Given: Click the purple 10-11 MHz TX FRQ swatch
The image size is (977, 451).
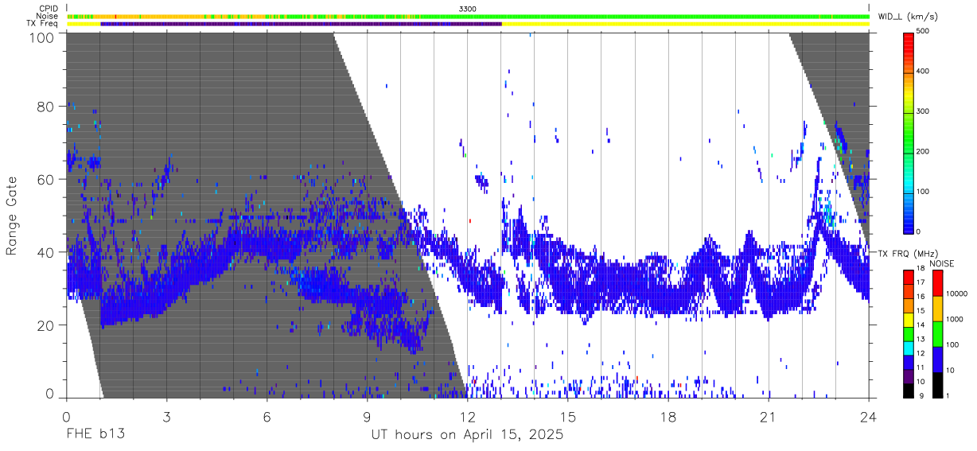Looking at the screenshot, I should pyautogui.click(x=908, y=375).
